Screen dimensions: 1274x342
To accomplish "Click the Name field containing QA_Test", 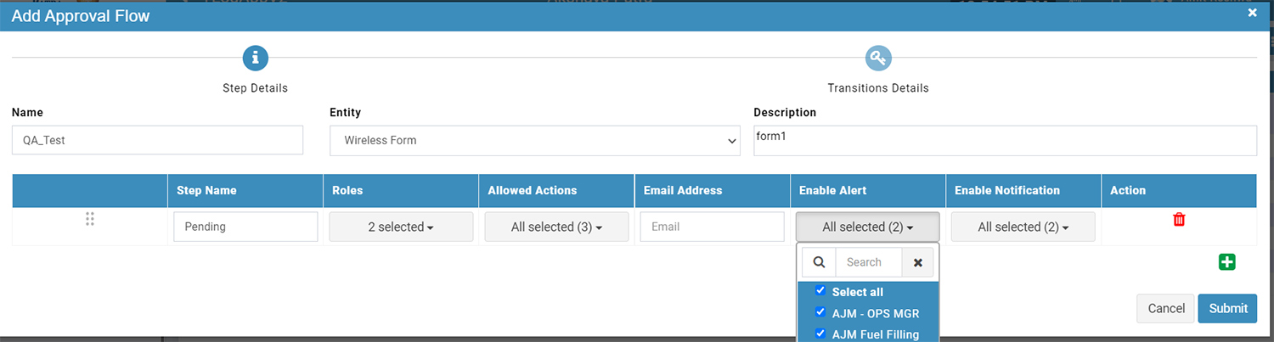I will pyautogui.click(x=158, y=140).
